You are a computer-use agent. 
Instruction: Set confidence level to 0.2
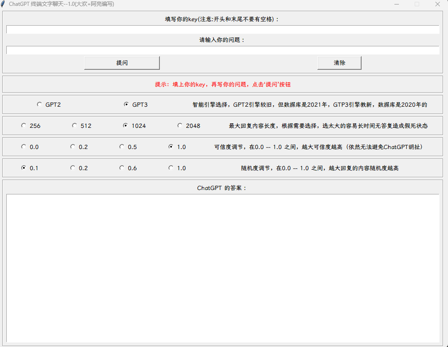(x=72, y=147)
